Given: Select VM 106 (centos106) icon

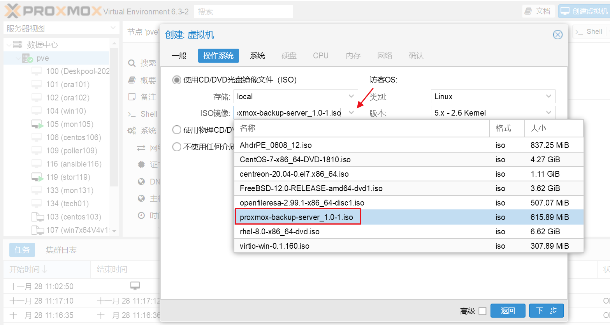Looking at the screenshot, I should pyautogui.click(x=37, y=137).
